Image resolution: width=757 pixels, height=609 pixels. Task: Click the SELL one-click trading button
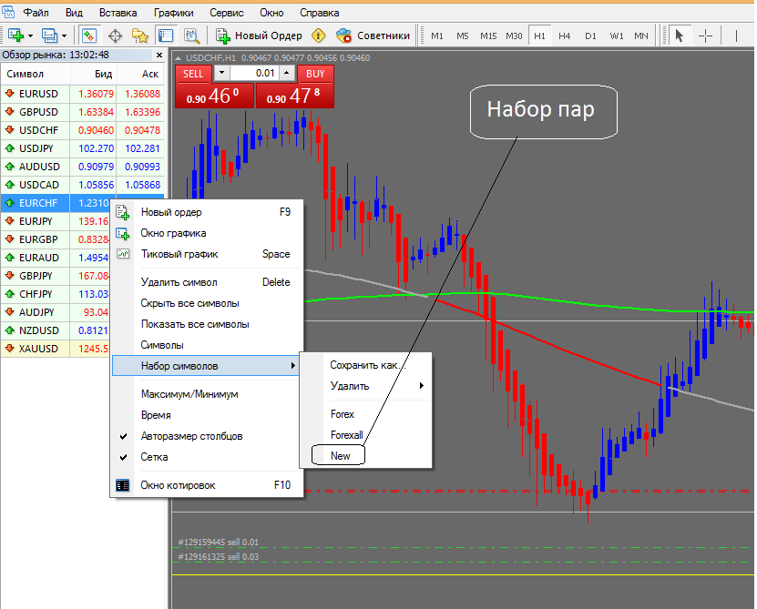pyautogui.click(x=194, y=74)
